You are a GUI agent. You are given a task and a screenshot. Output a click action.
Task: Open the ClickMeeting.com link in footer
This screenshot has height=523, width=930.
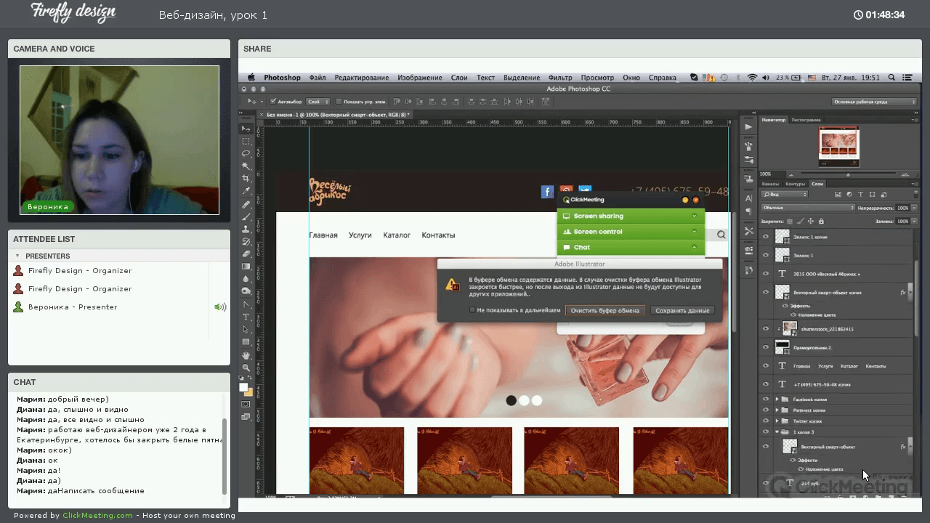pyautogui.click(x=97, y=515)
